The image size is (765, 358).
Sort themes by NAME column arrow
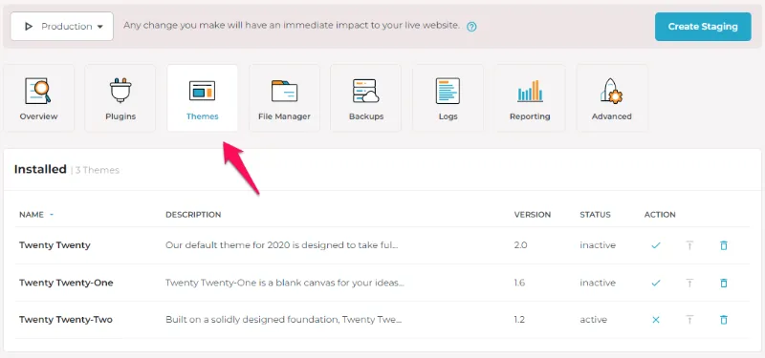coord(52,215)
